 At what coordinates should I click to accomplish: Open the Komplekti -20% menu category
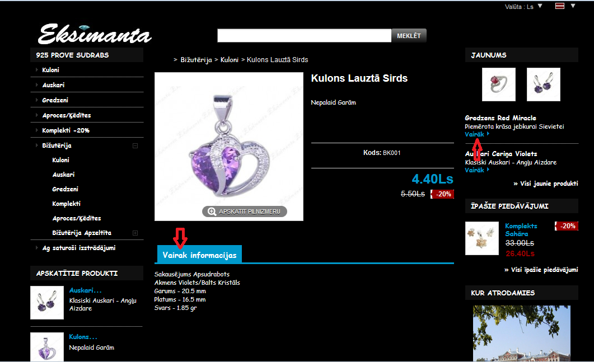tap(66, 130)
